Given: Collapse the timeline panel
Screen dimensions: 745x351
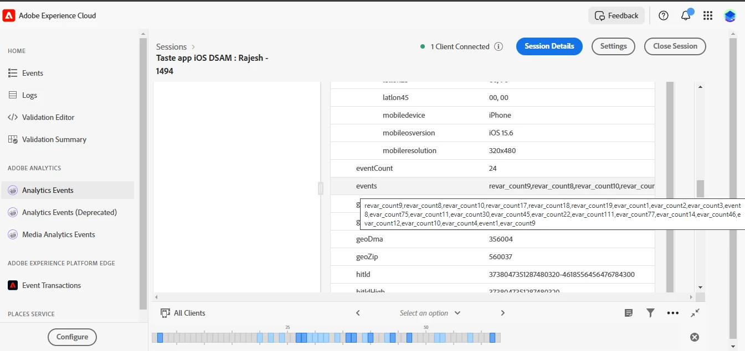Looking at the screenshot, I should [x=695, y=313].
